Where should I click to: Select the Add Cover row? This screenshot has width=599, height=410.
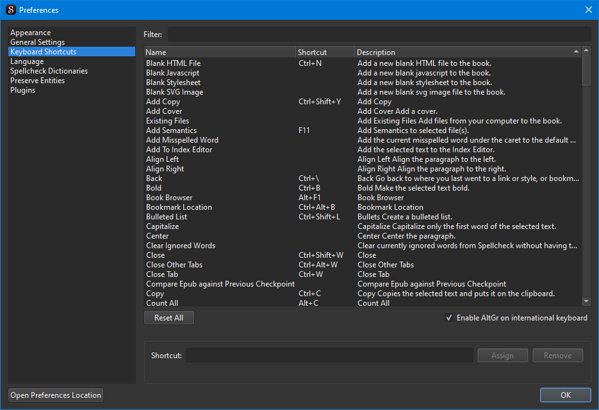pyautogui.click(x=164, y=111)
